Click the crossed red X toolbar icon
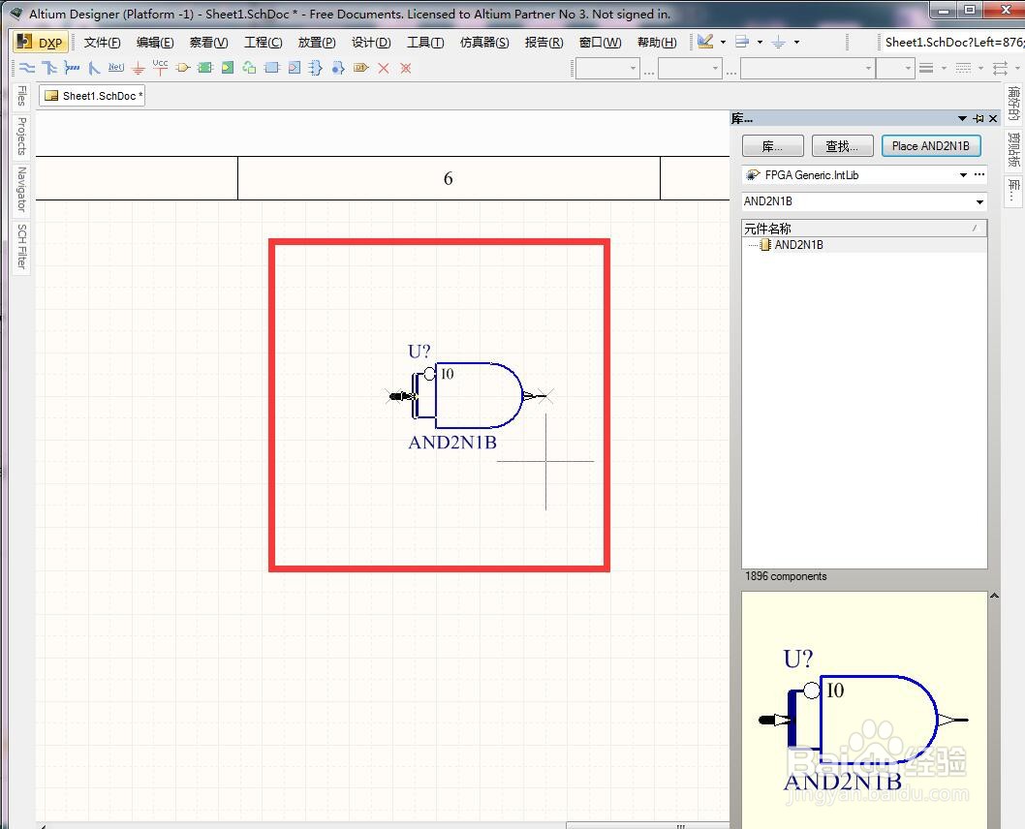This screenshot has width=1025, height=829. (x=405, y=67)
